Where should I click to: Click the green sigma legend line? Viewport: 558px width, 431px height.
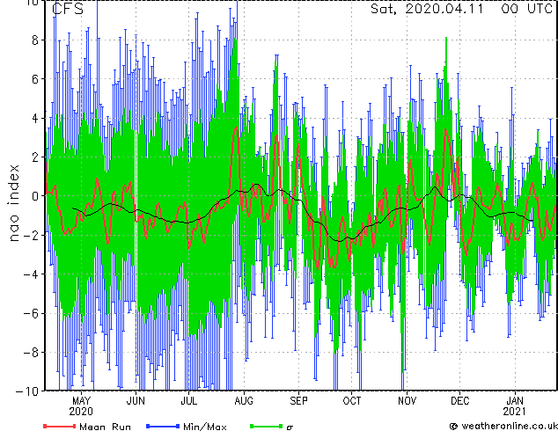click(267, 426)
